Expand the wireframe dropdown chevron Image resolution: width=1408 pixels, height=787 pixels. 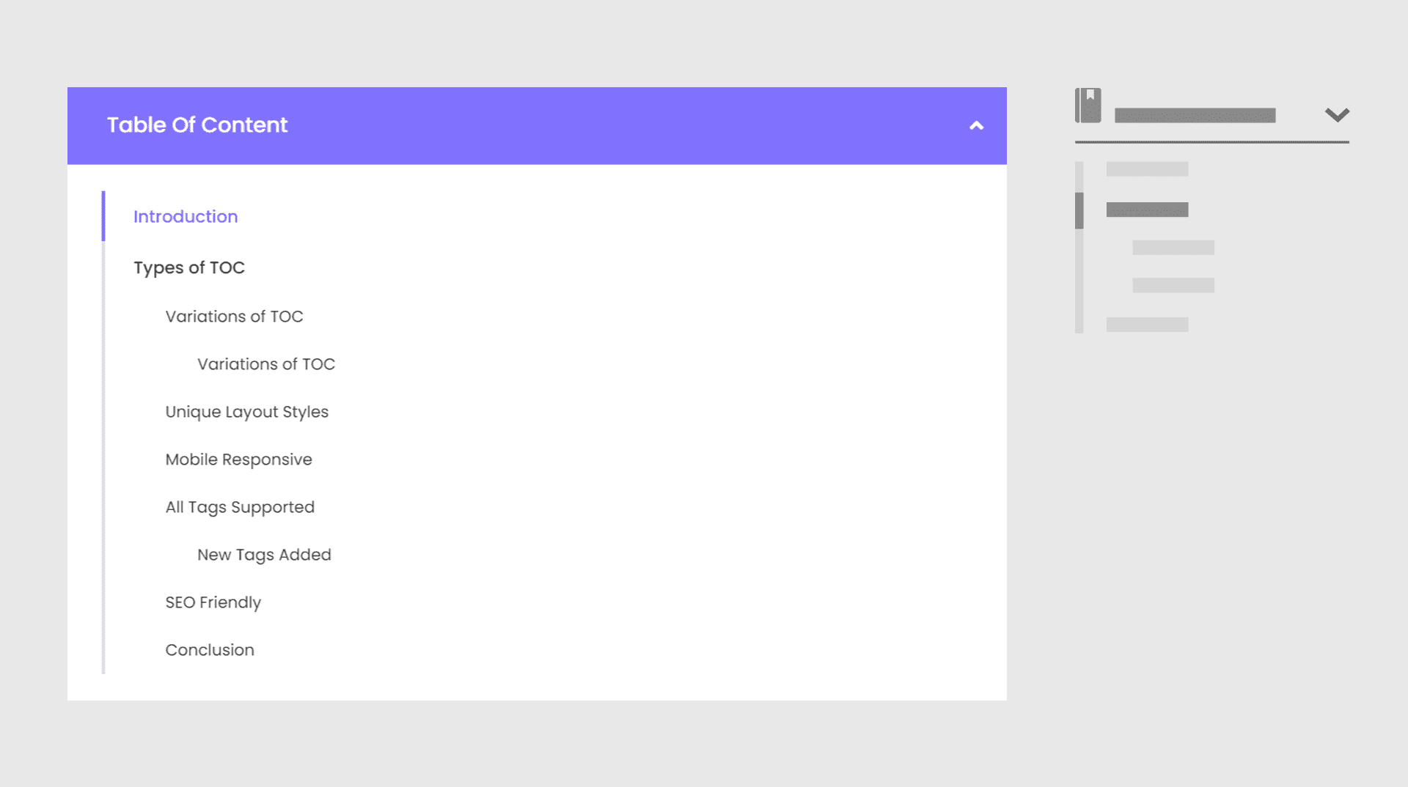click(1337, 115)
